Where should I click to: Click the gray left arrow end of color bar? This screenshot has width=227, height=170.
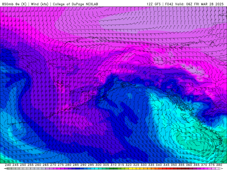[x=6, y=168]
